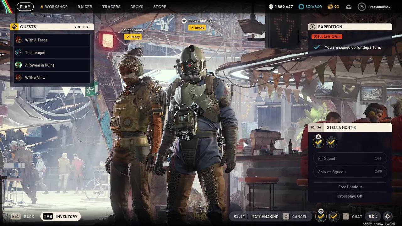The width and height of the screenshot is (402, 226).
Task: Click Crazymadmax's Ready status tag
Action: coord(197,28)
